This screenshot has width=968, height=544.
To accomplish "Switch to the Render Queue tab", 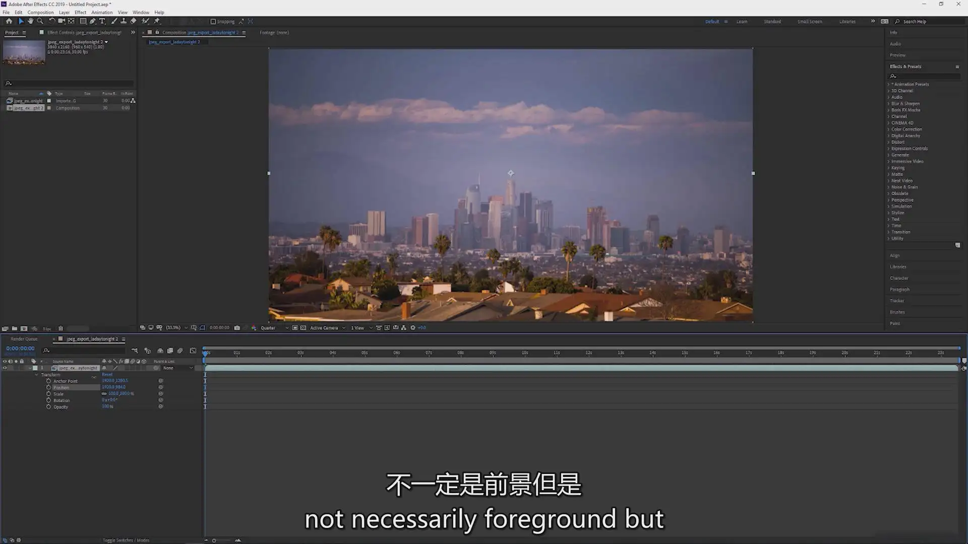I will [x=24, y=339].
